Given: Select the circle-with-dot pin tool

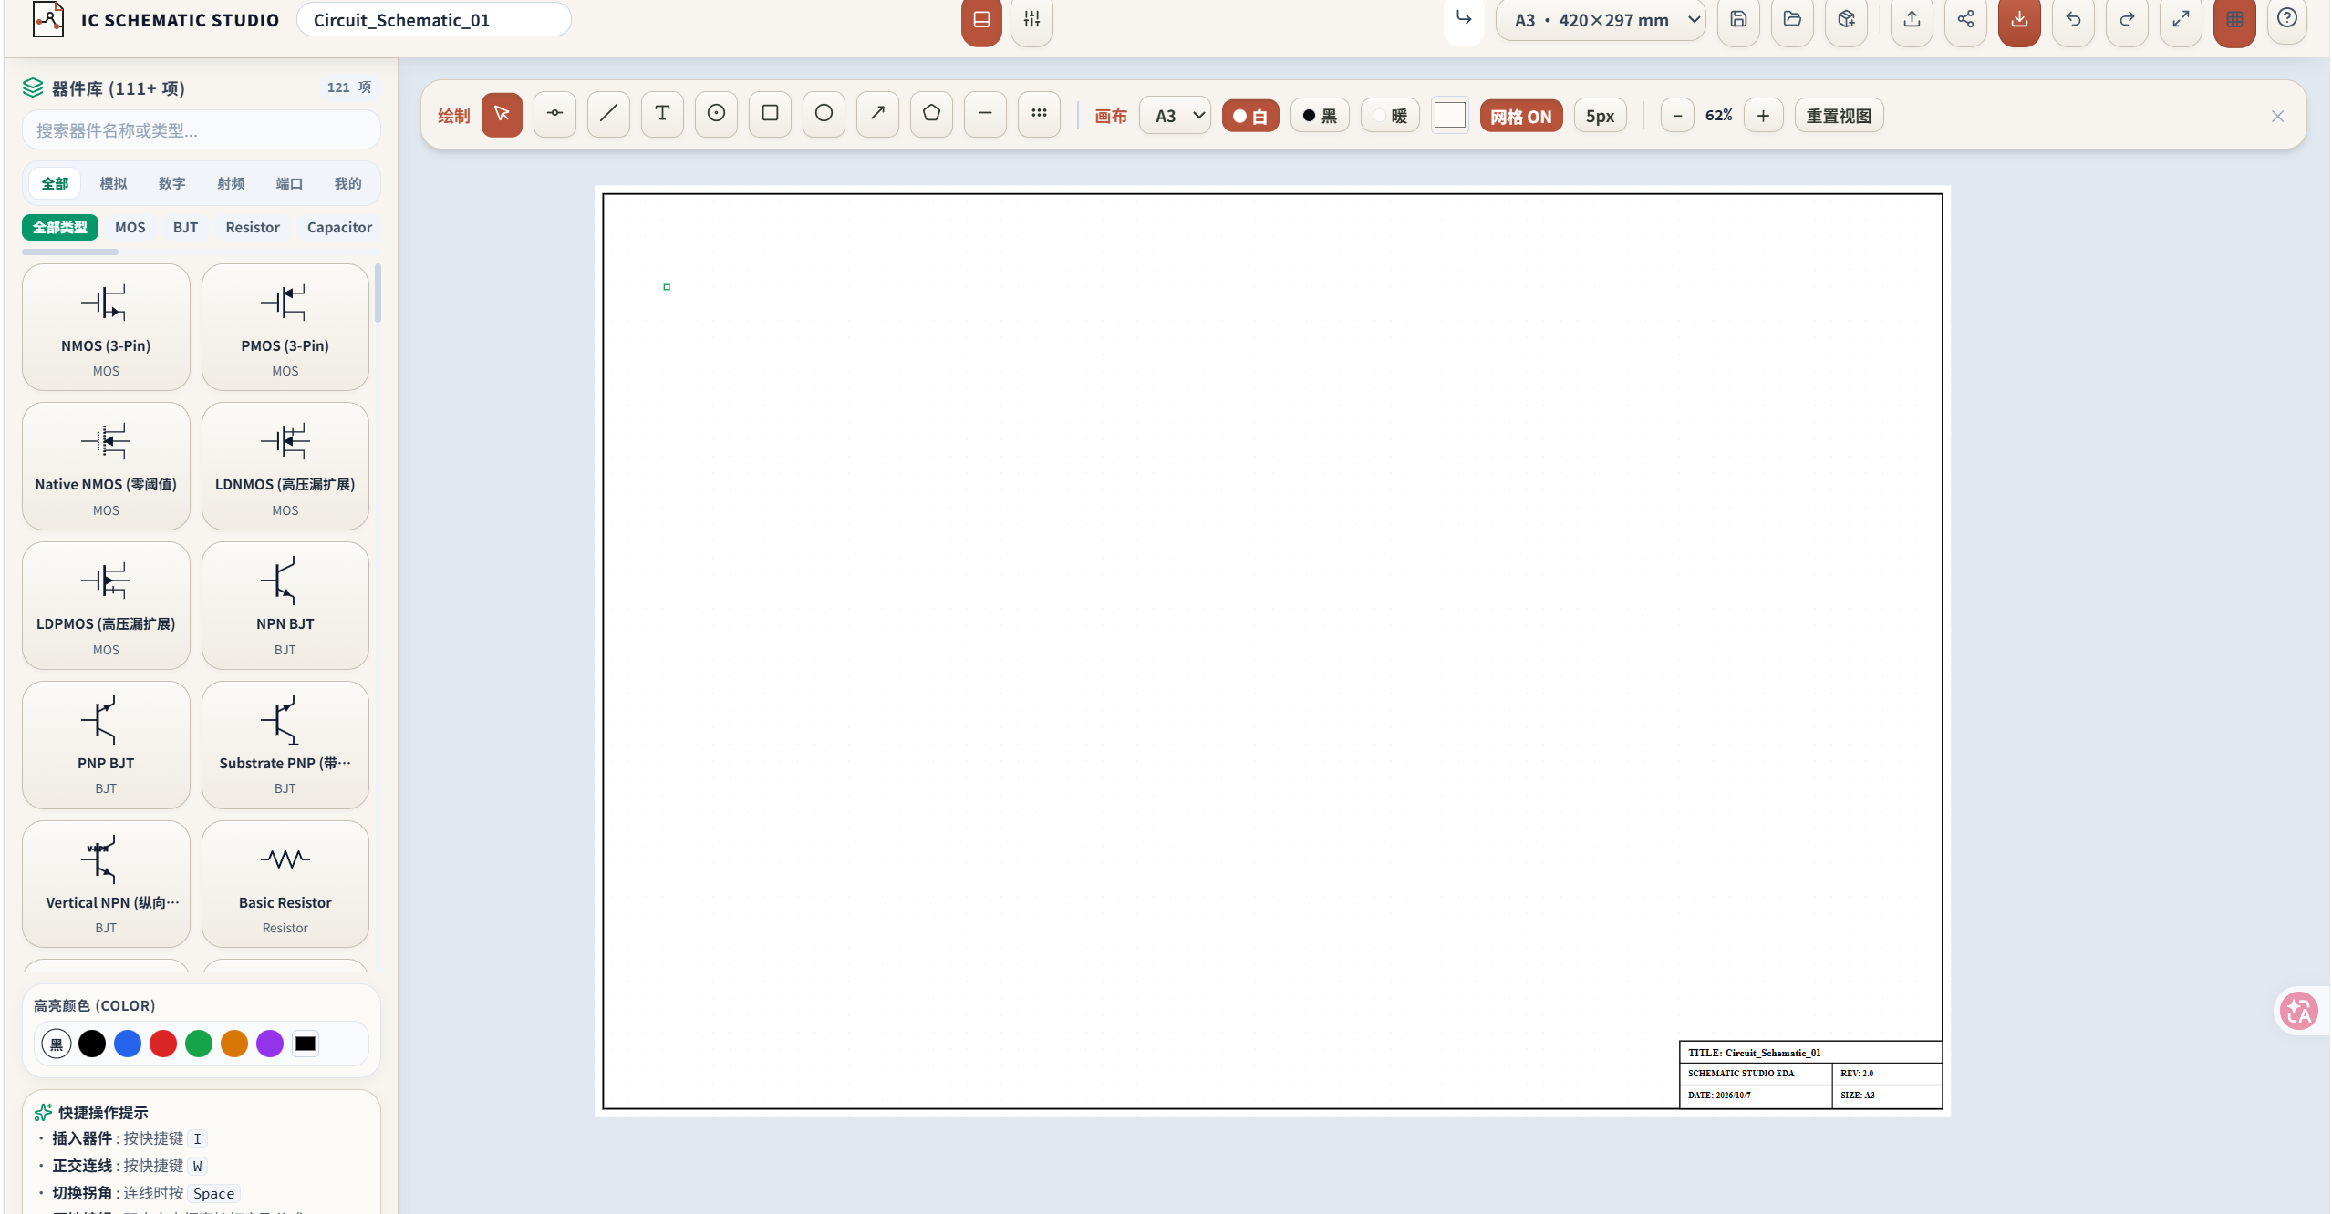Looking at the screenshot, I should pyautogui.click(x=716, y=114).
